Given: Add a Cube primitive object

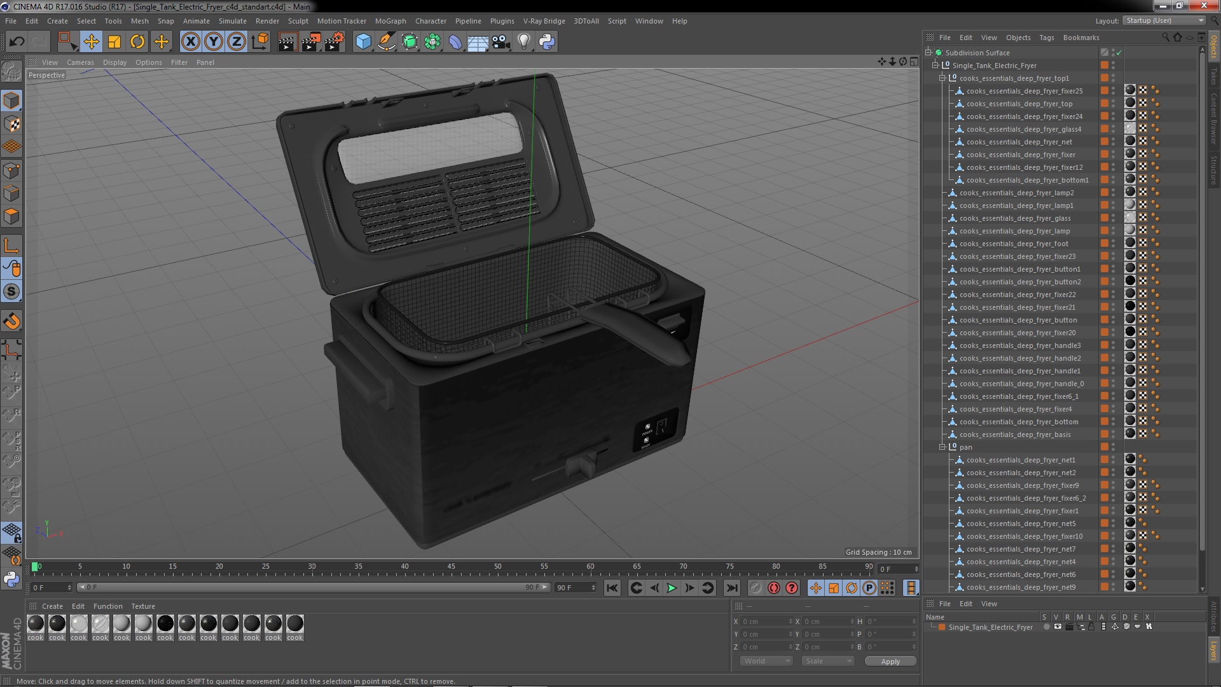Looking at the screenshot, I should 363,42.
